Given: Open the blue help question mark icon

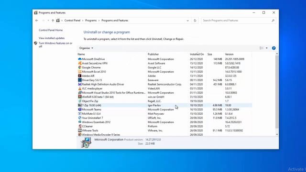Looking at the screenshot, I should pos(273,48).
